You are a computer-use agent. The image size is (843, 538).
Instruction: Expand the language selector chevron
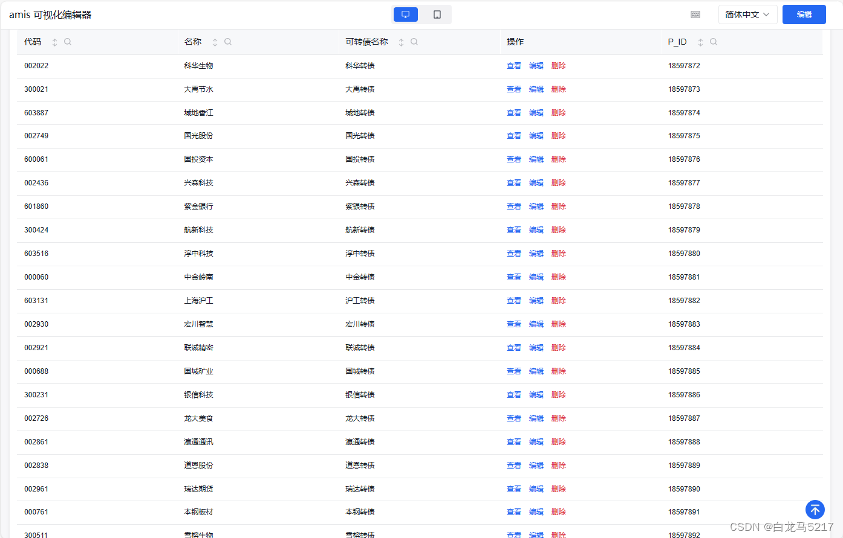pyautogui.click(x=767, y=14)
